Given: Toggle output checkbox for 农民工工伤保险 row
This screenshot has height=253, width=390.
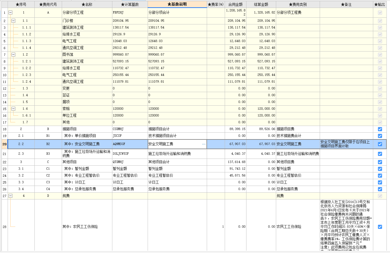Looking at the screenshot, I should (380, 227).
